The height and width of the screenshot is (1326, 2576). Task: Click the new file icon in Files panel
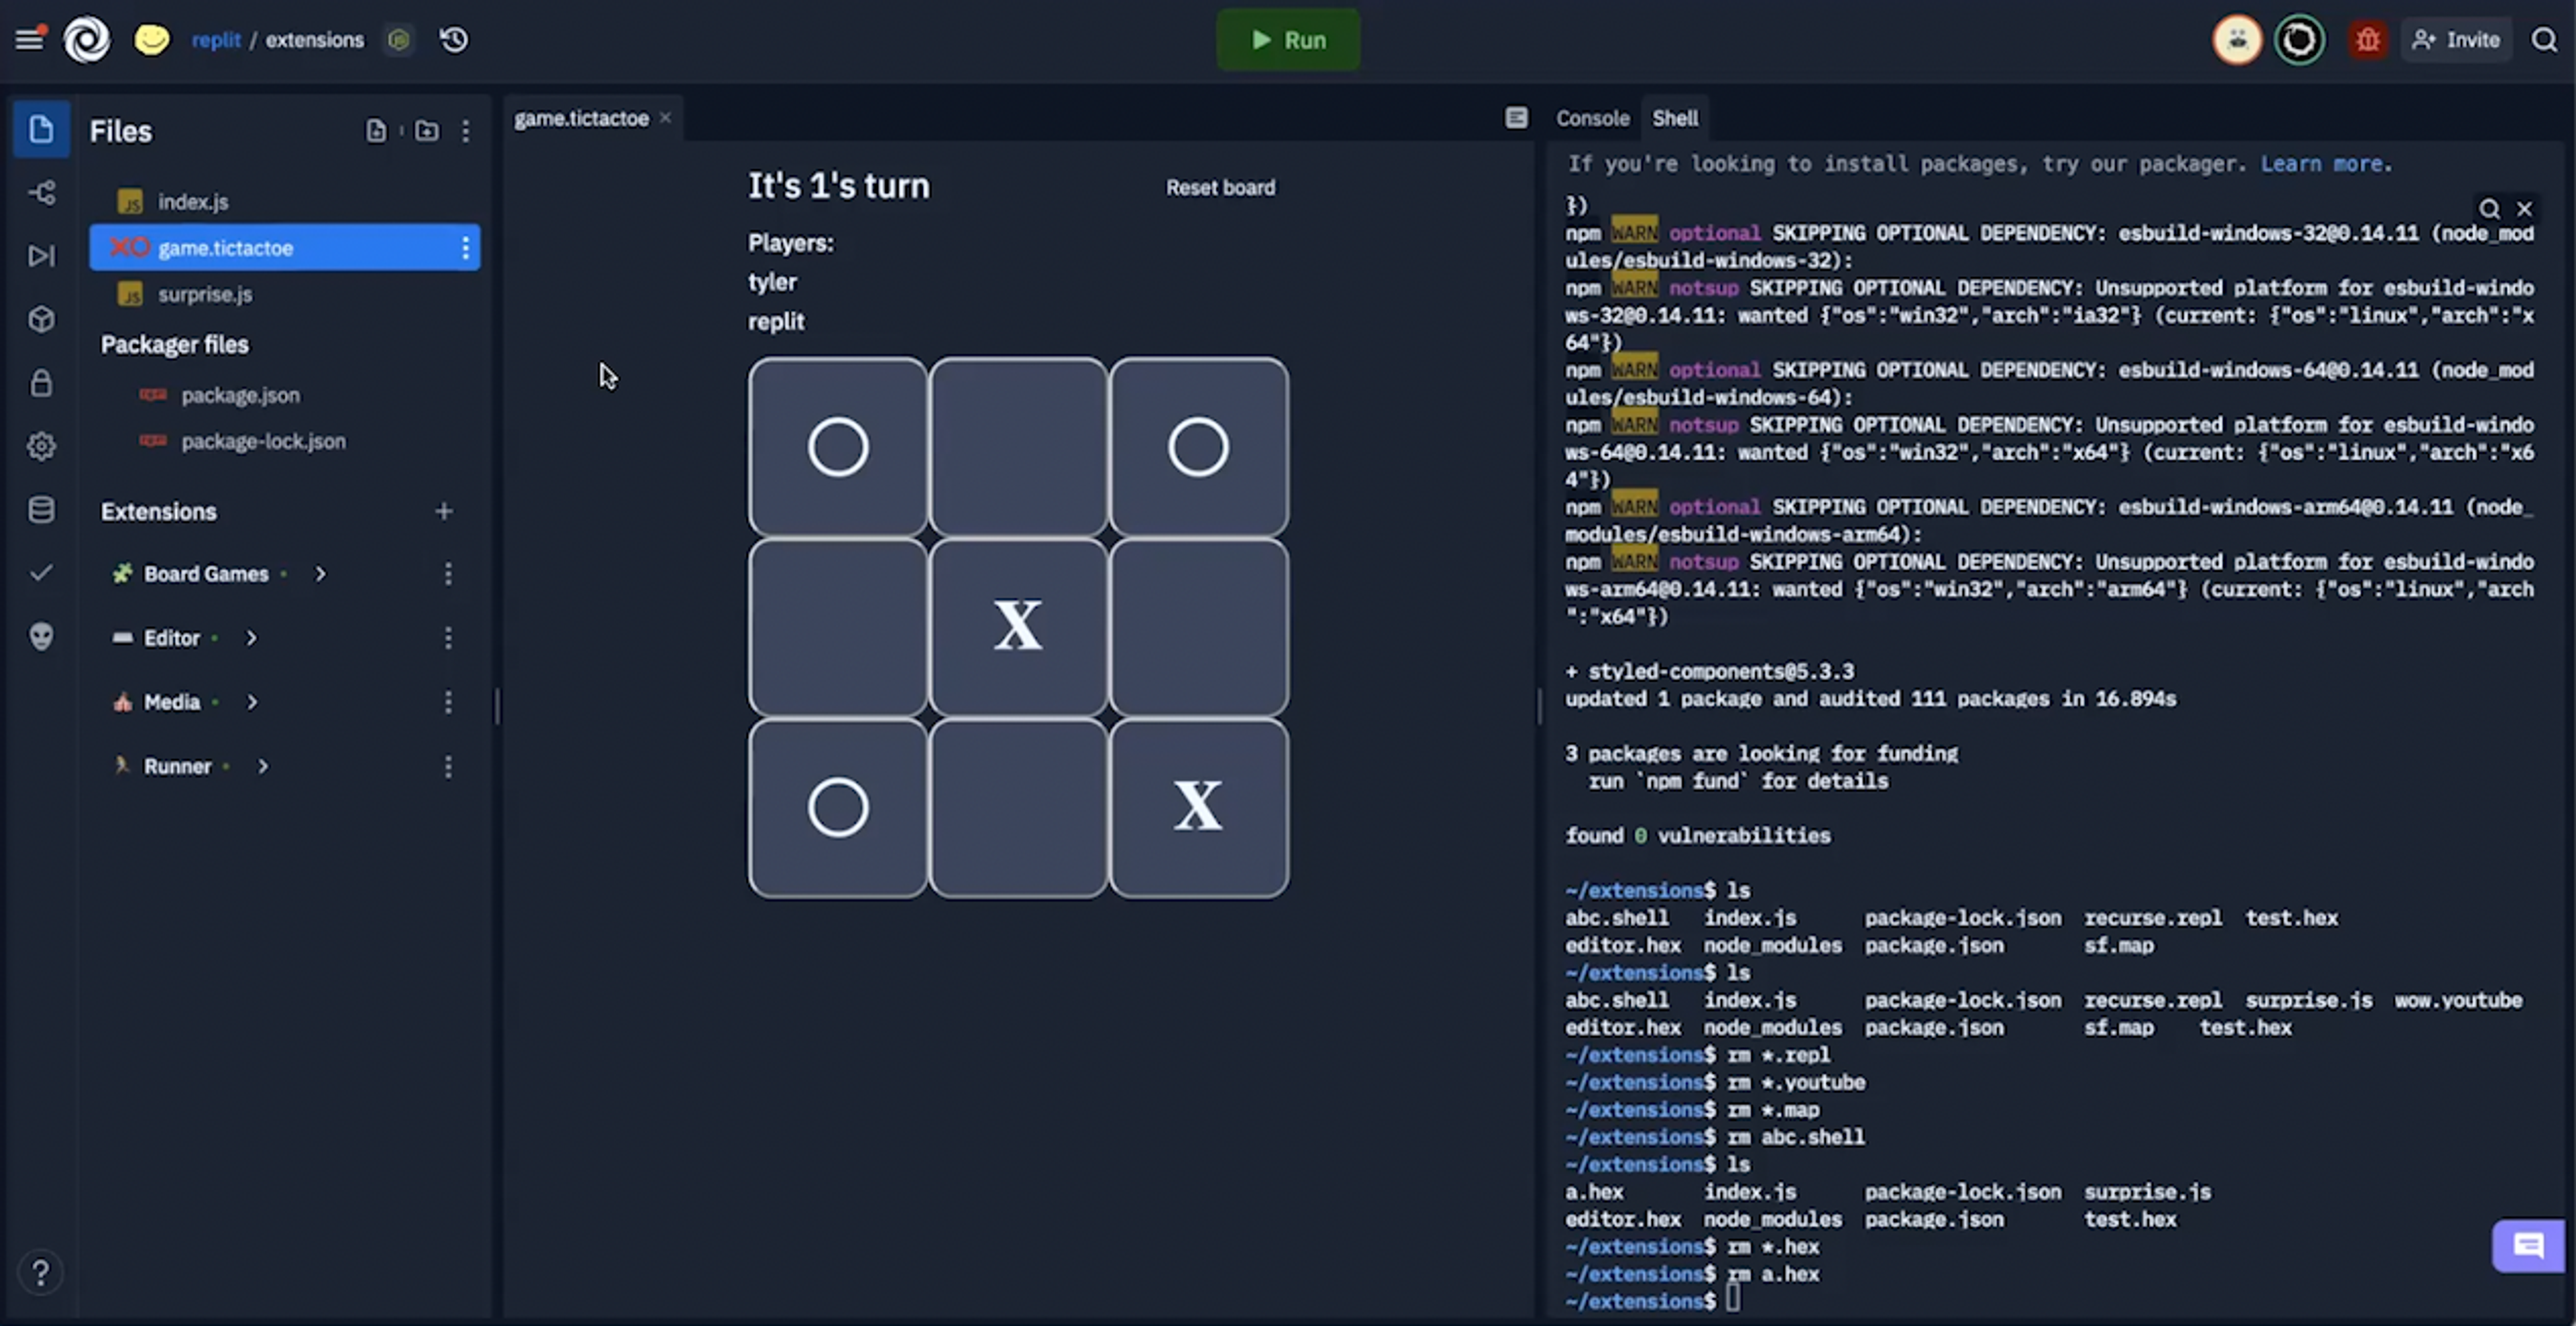click(376, 131)
